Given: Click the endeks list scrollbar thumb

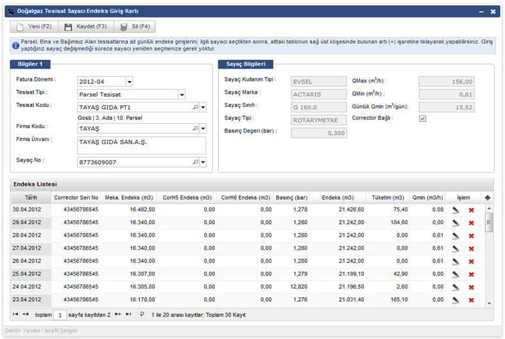Looking at the screenshot, I should pyautogui.click(x=489, y=222).
